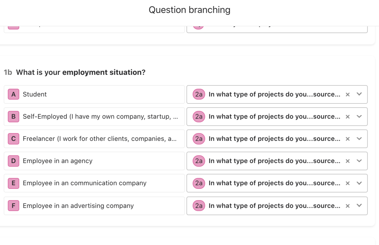Click letter F badge for advertising company
Viewport: 379px width, 245px height.
(x=13, y=206)
